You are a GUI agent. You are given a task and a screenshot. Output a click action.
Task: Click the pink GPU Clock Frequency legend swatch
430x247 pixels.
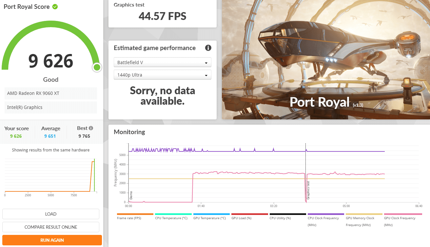[402, 214]
